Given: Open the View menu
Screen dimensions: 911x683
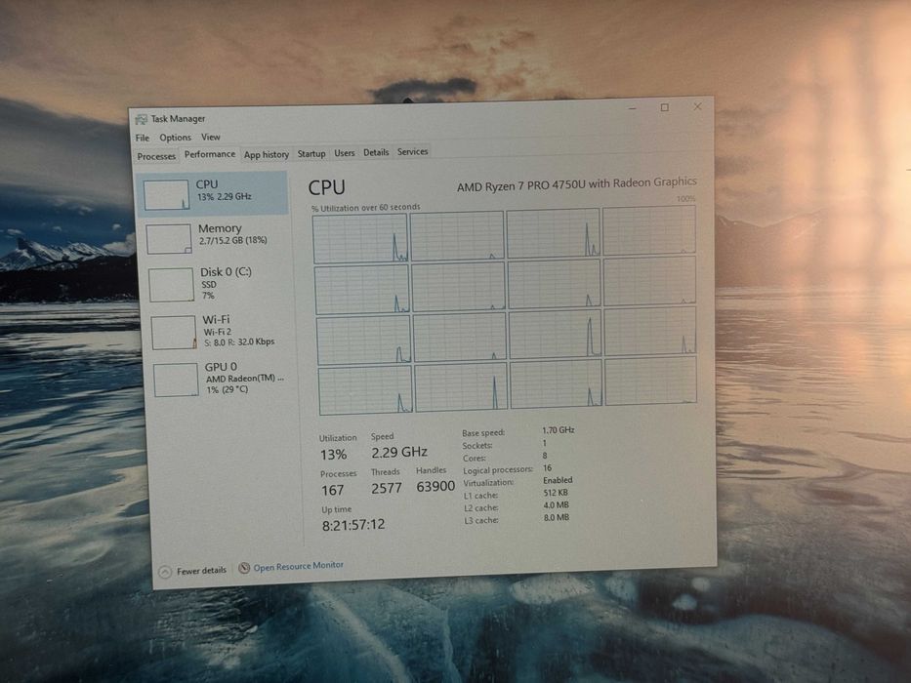Looking at the screenshot, I should click(210, 137).
